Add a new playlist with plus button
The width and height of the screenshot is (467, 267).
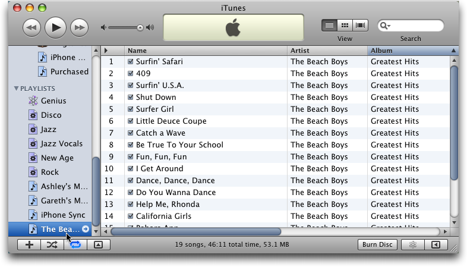click(x=30, y=244)
